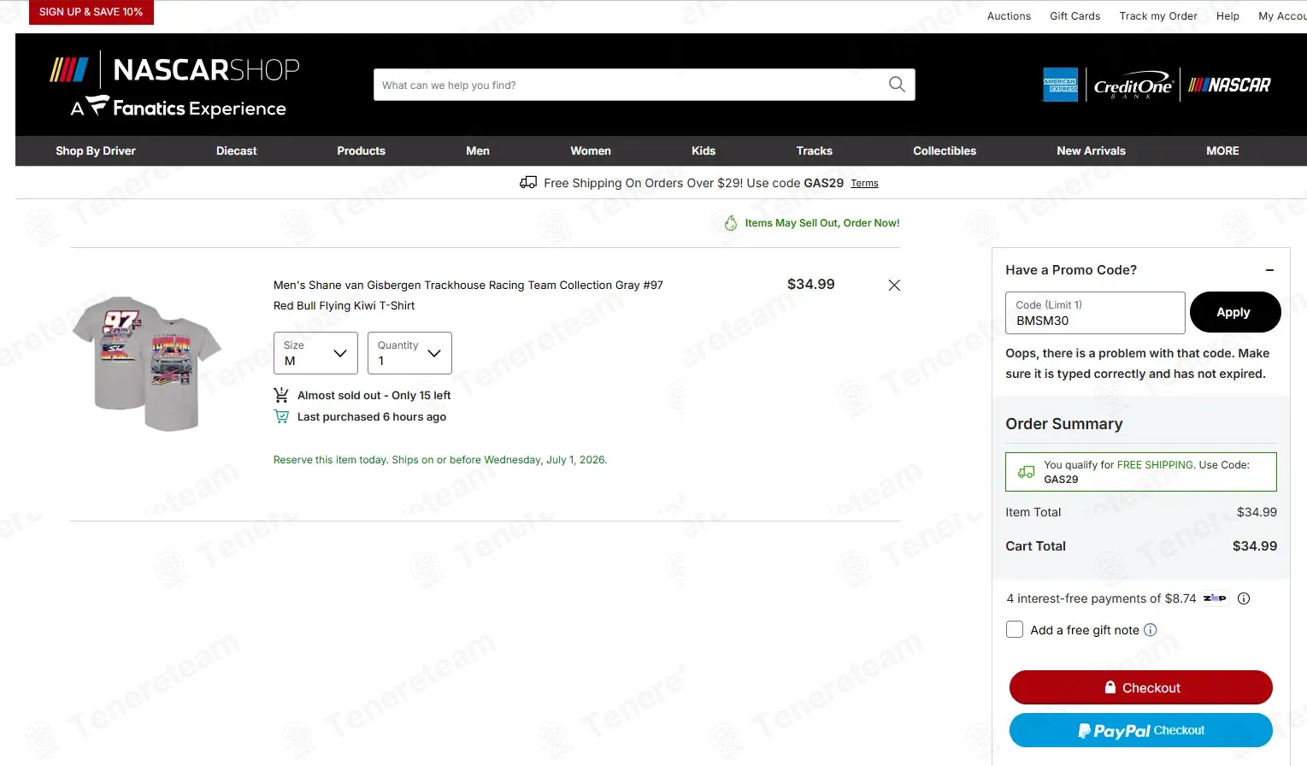This screenshot has width=1307, height=766.
Task: Click the Zip payment logo
Action: 1215,598
